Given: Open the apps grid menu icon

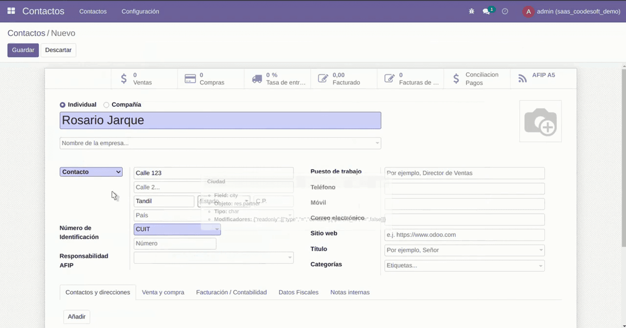Looking at the screenshot, I should pyautogui.click(x=11, y=11).
